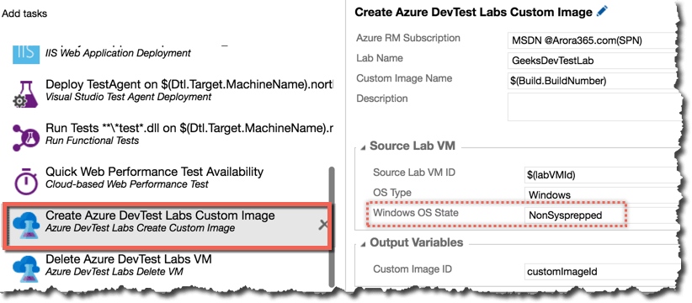Click the 'Visual Studio Test Agent Deployment' subtitle

tap(129, 97)
